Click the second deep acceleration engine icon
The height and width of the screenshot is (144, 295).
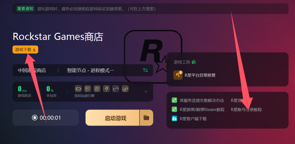coord(88,89)
